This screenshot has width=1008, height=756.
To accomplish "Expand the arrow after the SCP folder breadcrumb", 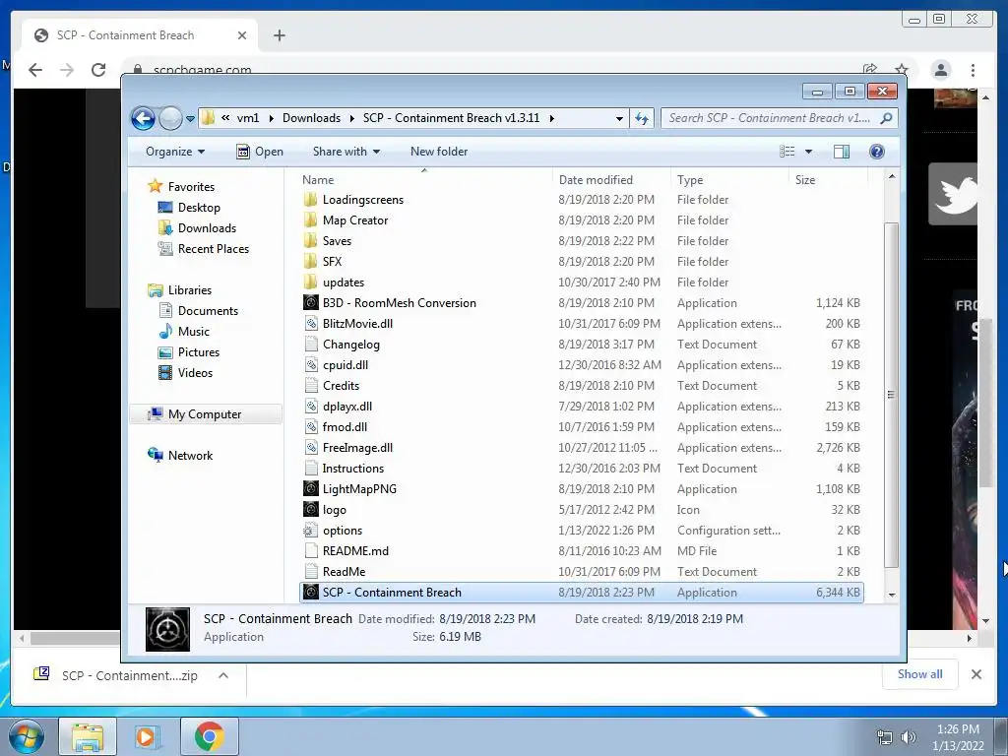I will (551, 118).
